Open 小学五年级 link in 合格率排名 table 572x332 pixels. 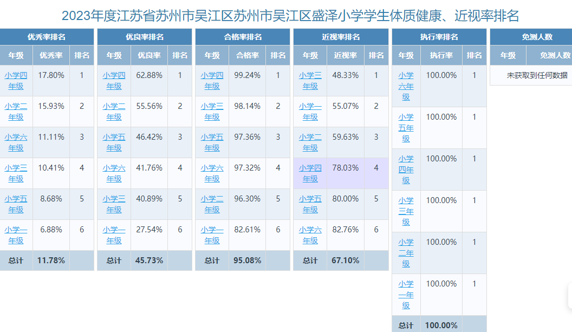[x=212, y=142]
